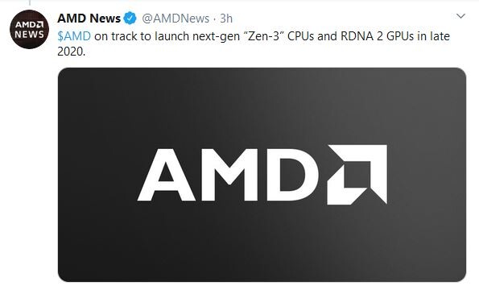The width and height of the screenshot is (479, 290).
Task: Click the NEWS word inside avatar
Action: coord(29,35)
